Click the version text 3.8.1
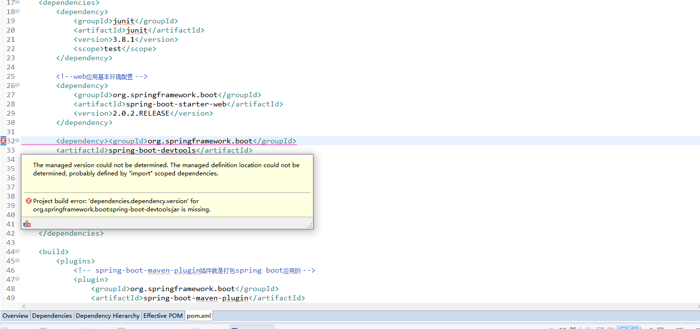700x329 pixels. (123, 39)
